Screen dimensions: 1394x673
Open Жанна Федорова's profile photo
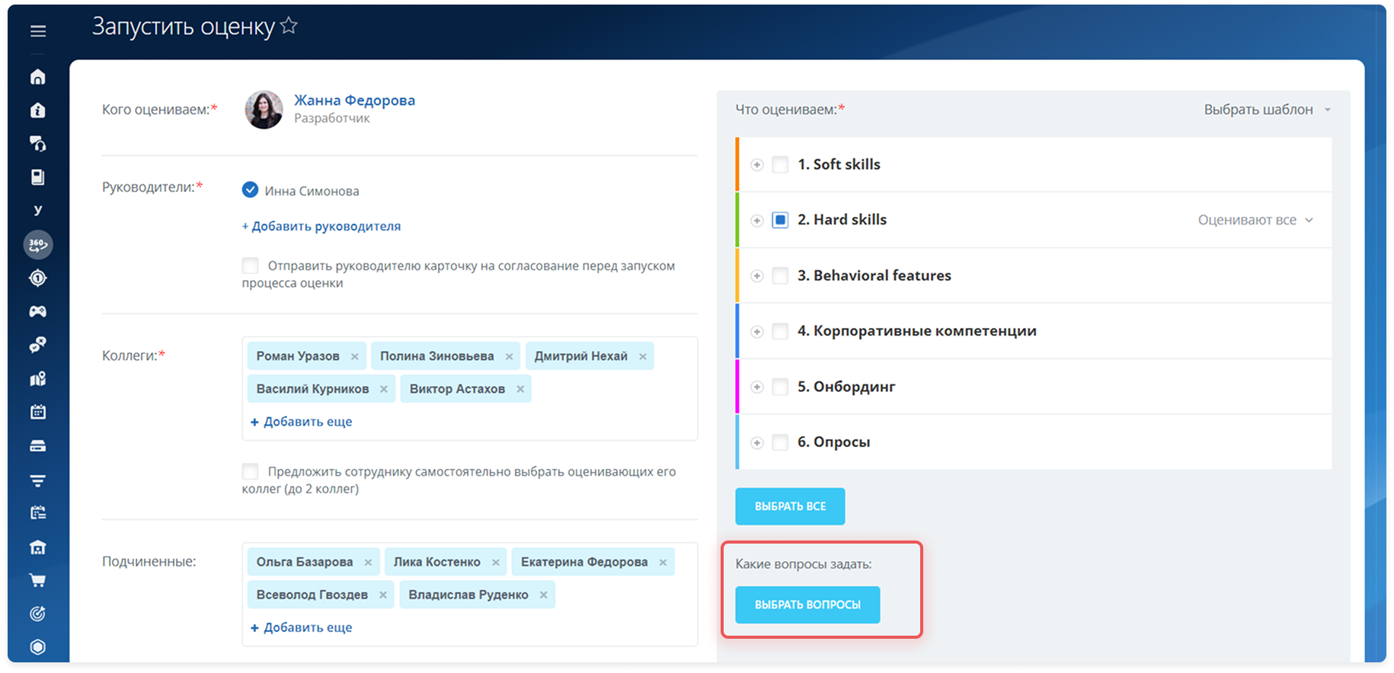coord(264,110)
